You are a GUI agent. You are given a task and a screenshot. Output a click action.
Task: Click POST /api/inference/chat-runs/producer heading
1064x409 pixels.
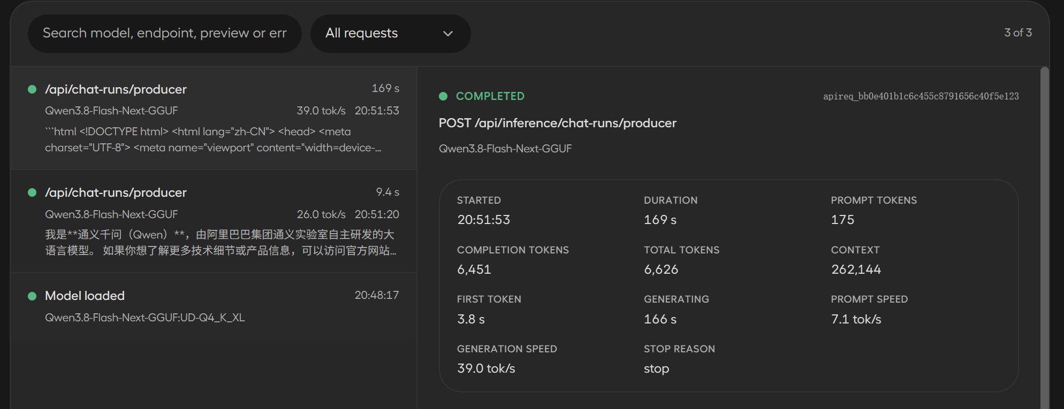tap(558, 123)
